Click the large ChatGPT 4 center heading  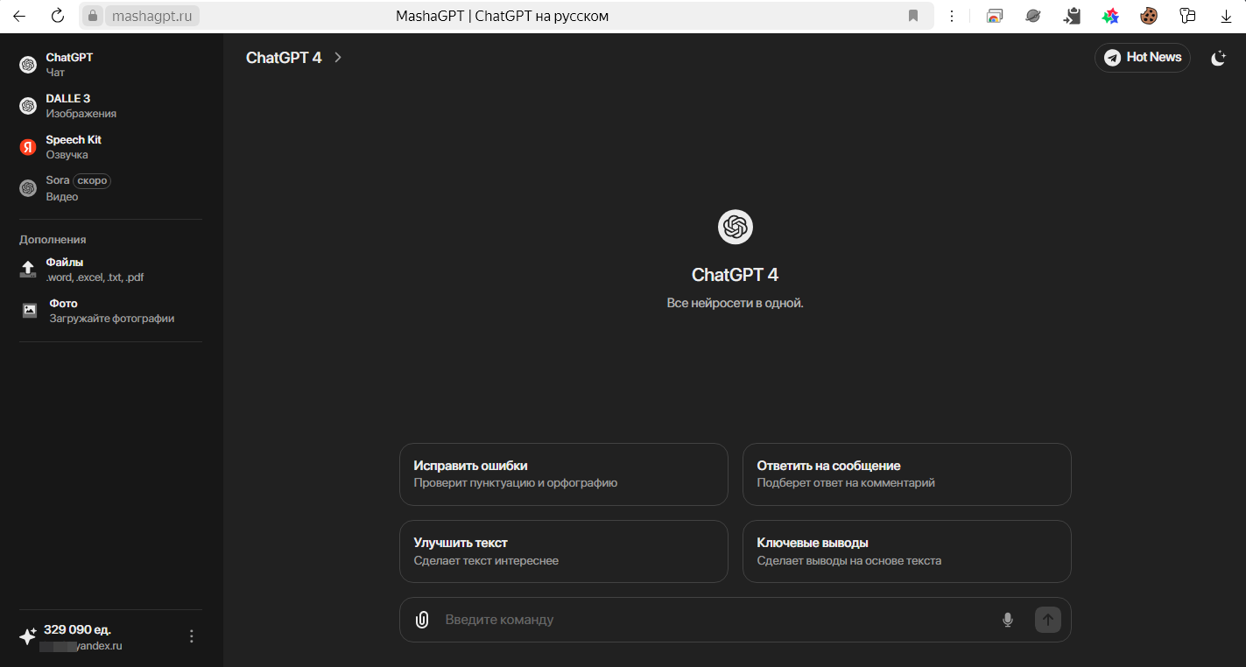(736, 275)
